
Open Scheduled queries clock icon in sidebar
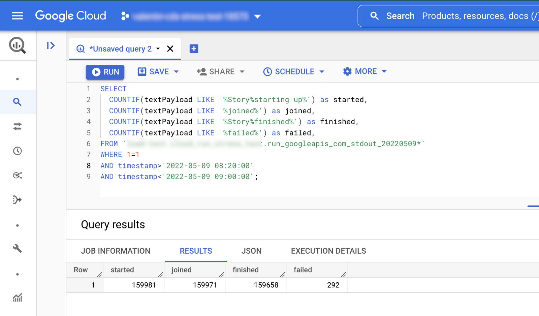(x=17, y=151)
